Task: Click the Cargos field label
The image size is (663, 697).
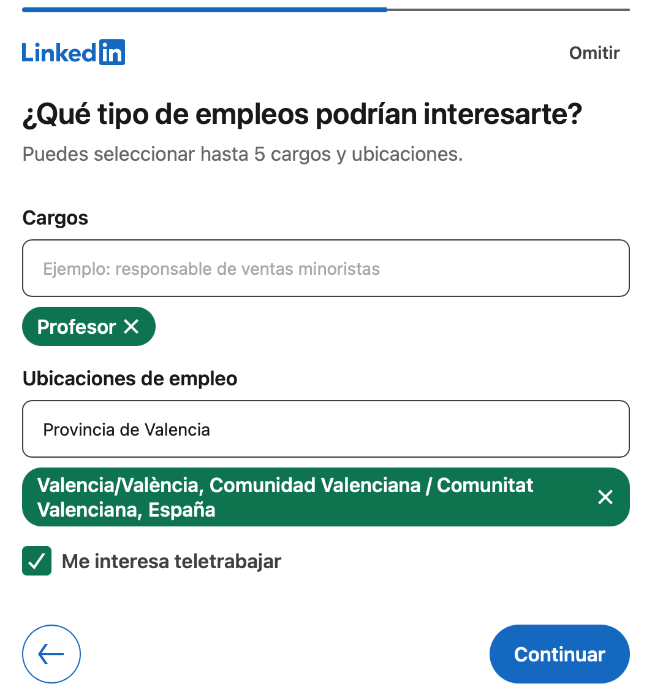Action: pos(55,218)
